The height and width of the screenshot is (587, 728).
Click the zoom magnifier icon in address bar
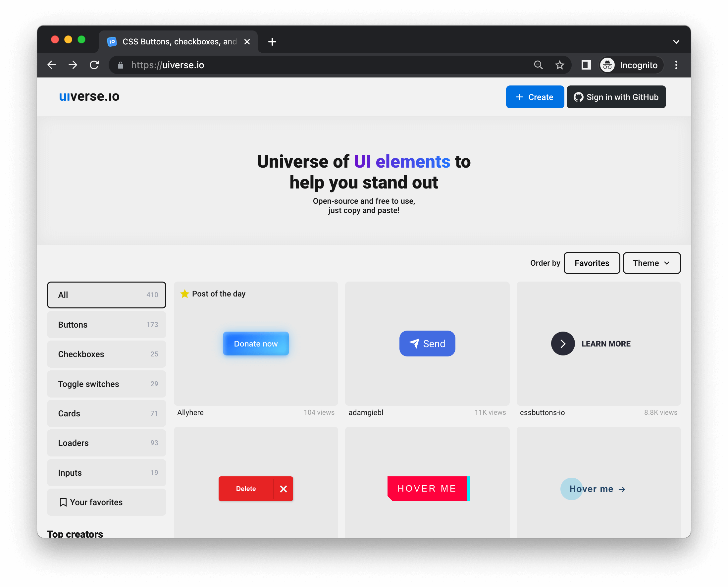point(538,65)
